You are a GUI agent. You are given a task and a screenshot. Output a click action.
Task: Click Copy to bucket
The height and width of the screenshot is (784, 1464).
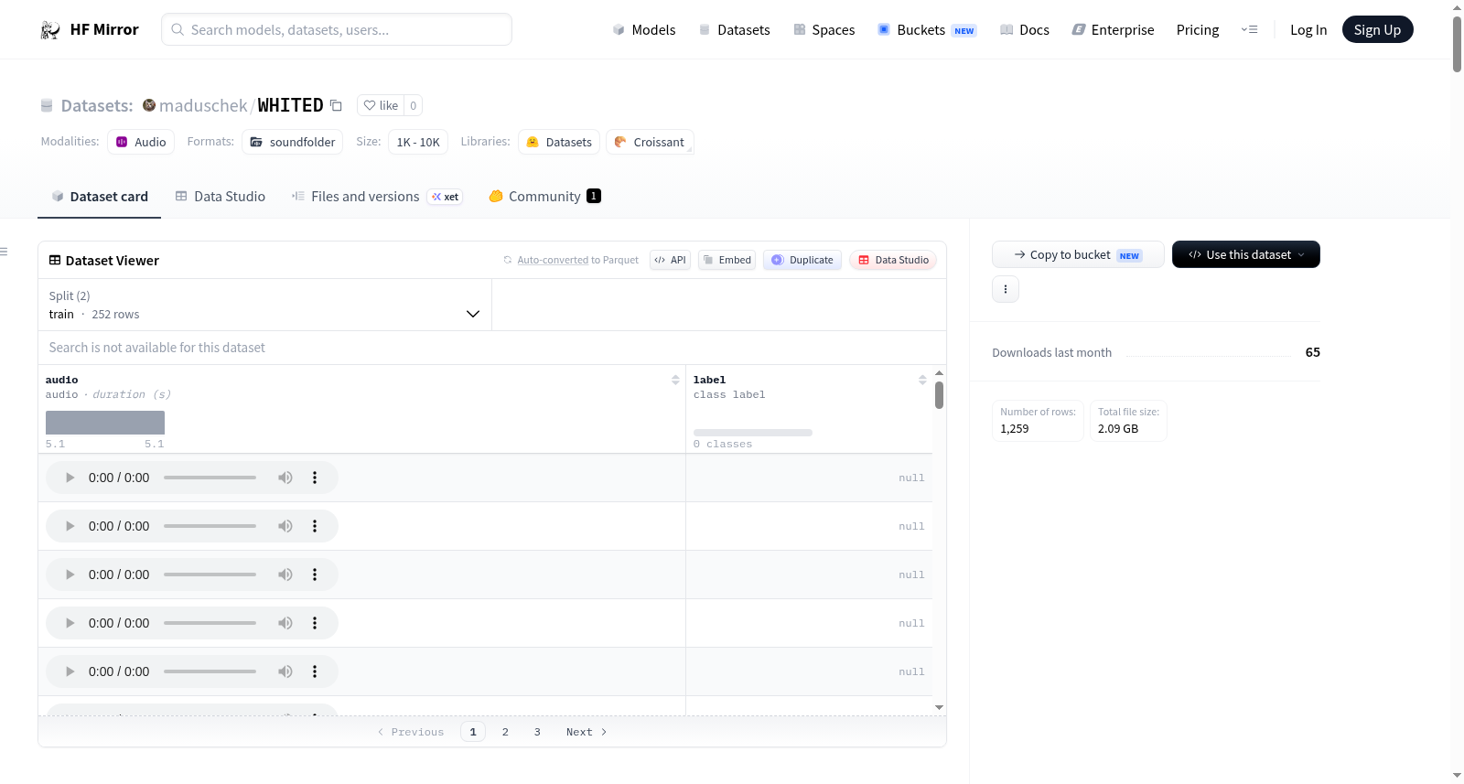click(1078, 254)
